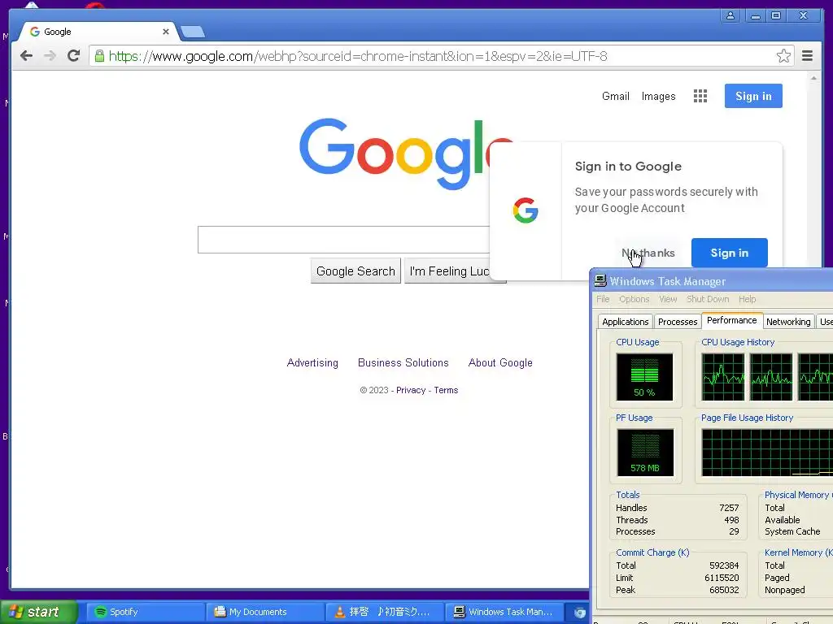Click the Gmail link
The height and width of the screenshot is (624, 833).
pyautogui.click(x=615, y=96)
